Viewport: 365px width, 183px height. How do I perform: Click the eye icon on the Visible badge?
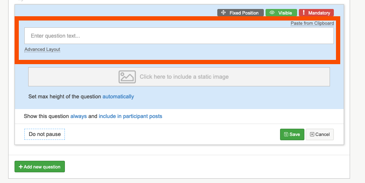coord(272,13)
